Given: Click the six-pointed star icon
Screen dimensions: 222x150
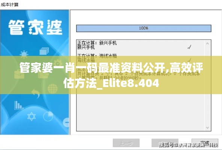Looking at the screenshot, I should point(31,116).
